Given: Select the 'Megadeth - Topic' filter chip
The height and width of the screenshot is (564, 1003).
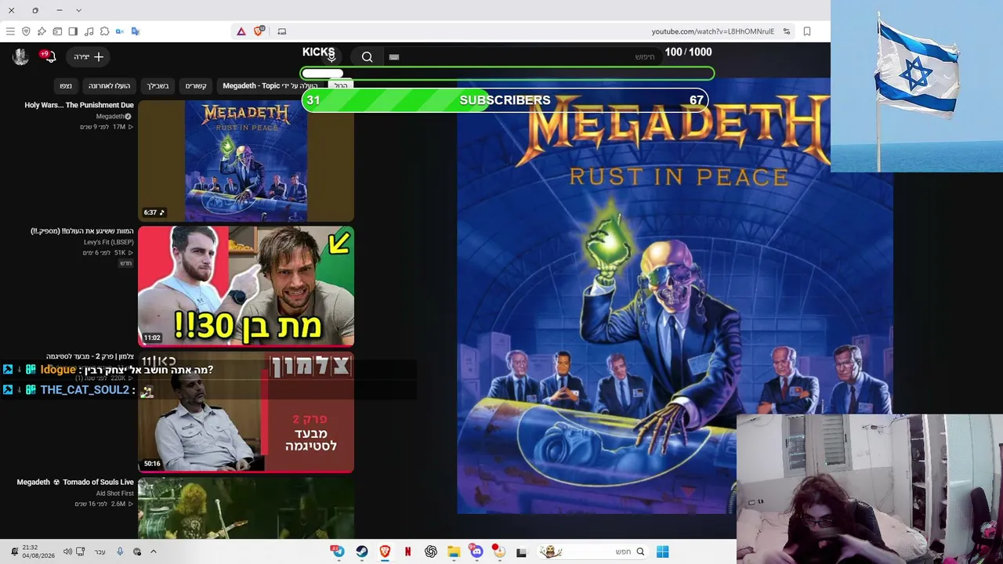Looking at the screenshot, I should click(270, 85).
